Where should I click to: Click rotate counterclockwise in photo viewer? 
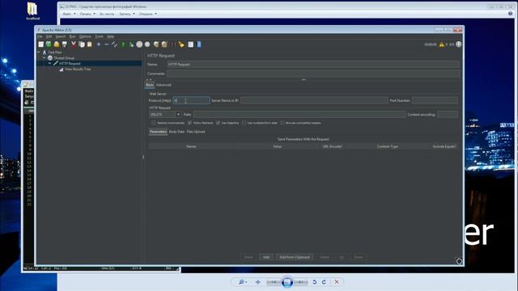(315, 282)
